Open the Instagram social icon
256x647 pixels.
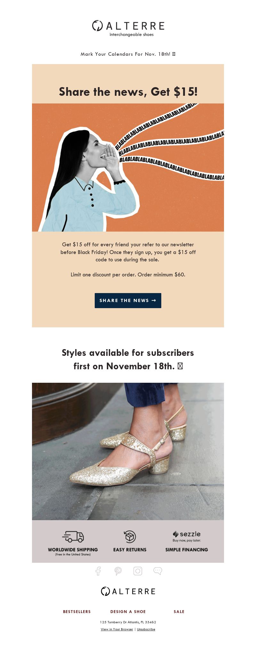tap(138, 571)
